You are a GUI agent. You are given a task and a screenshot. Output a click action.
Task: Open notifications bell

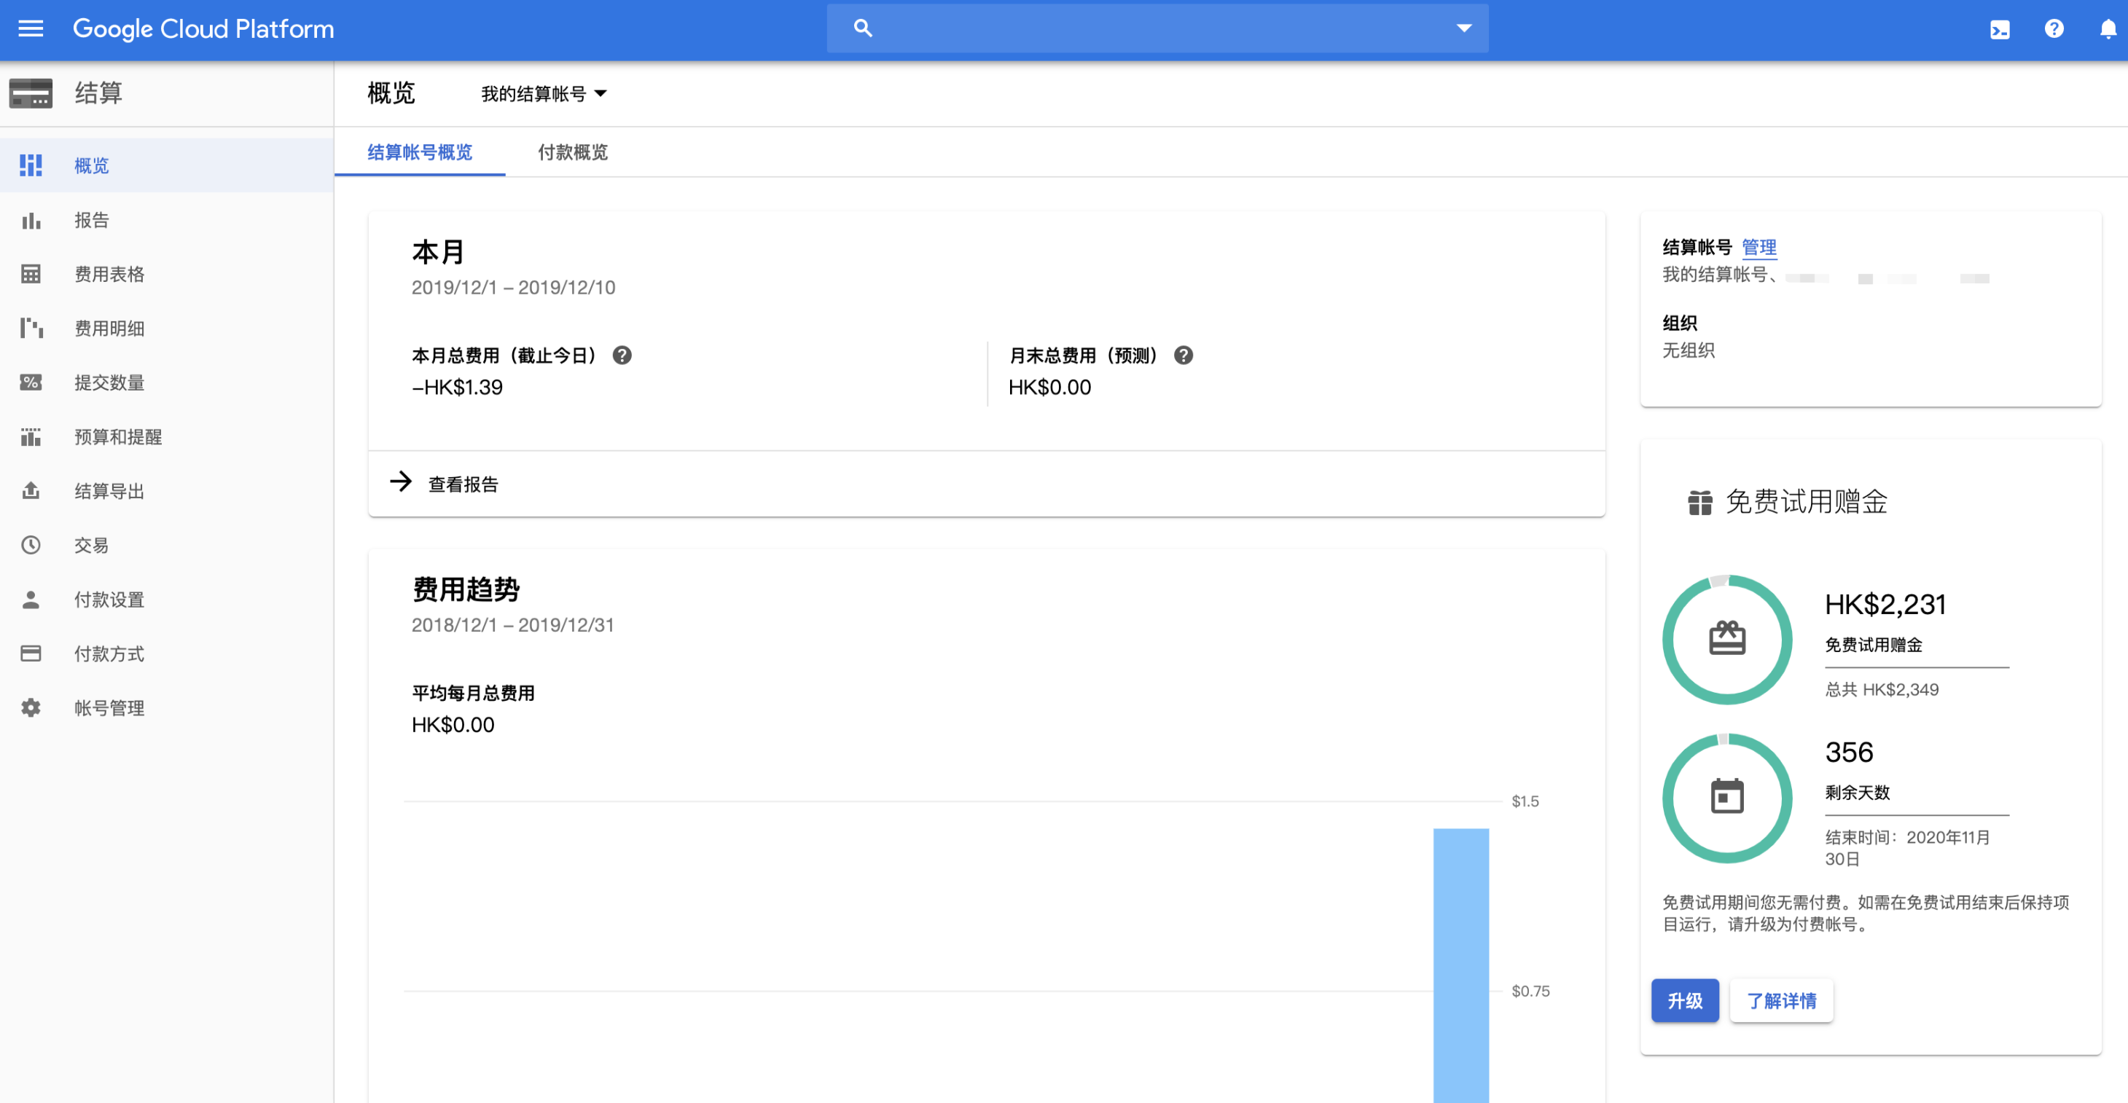[2108, 29]
